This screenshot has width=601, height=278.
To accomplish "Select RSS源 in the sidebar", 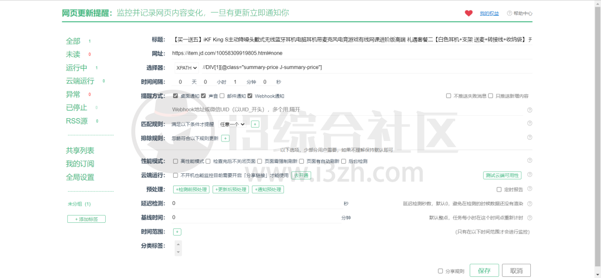I will [x=77, y=121].
